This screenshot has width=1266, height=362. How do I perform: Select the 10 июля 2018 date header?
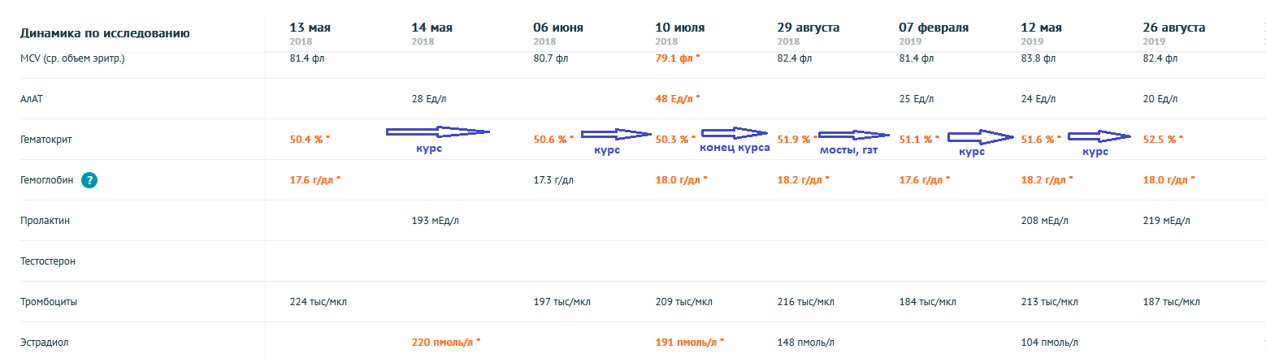pyautogui.click(x=680, y=32)
